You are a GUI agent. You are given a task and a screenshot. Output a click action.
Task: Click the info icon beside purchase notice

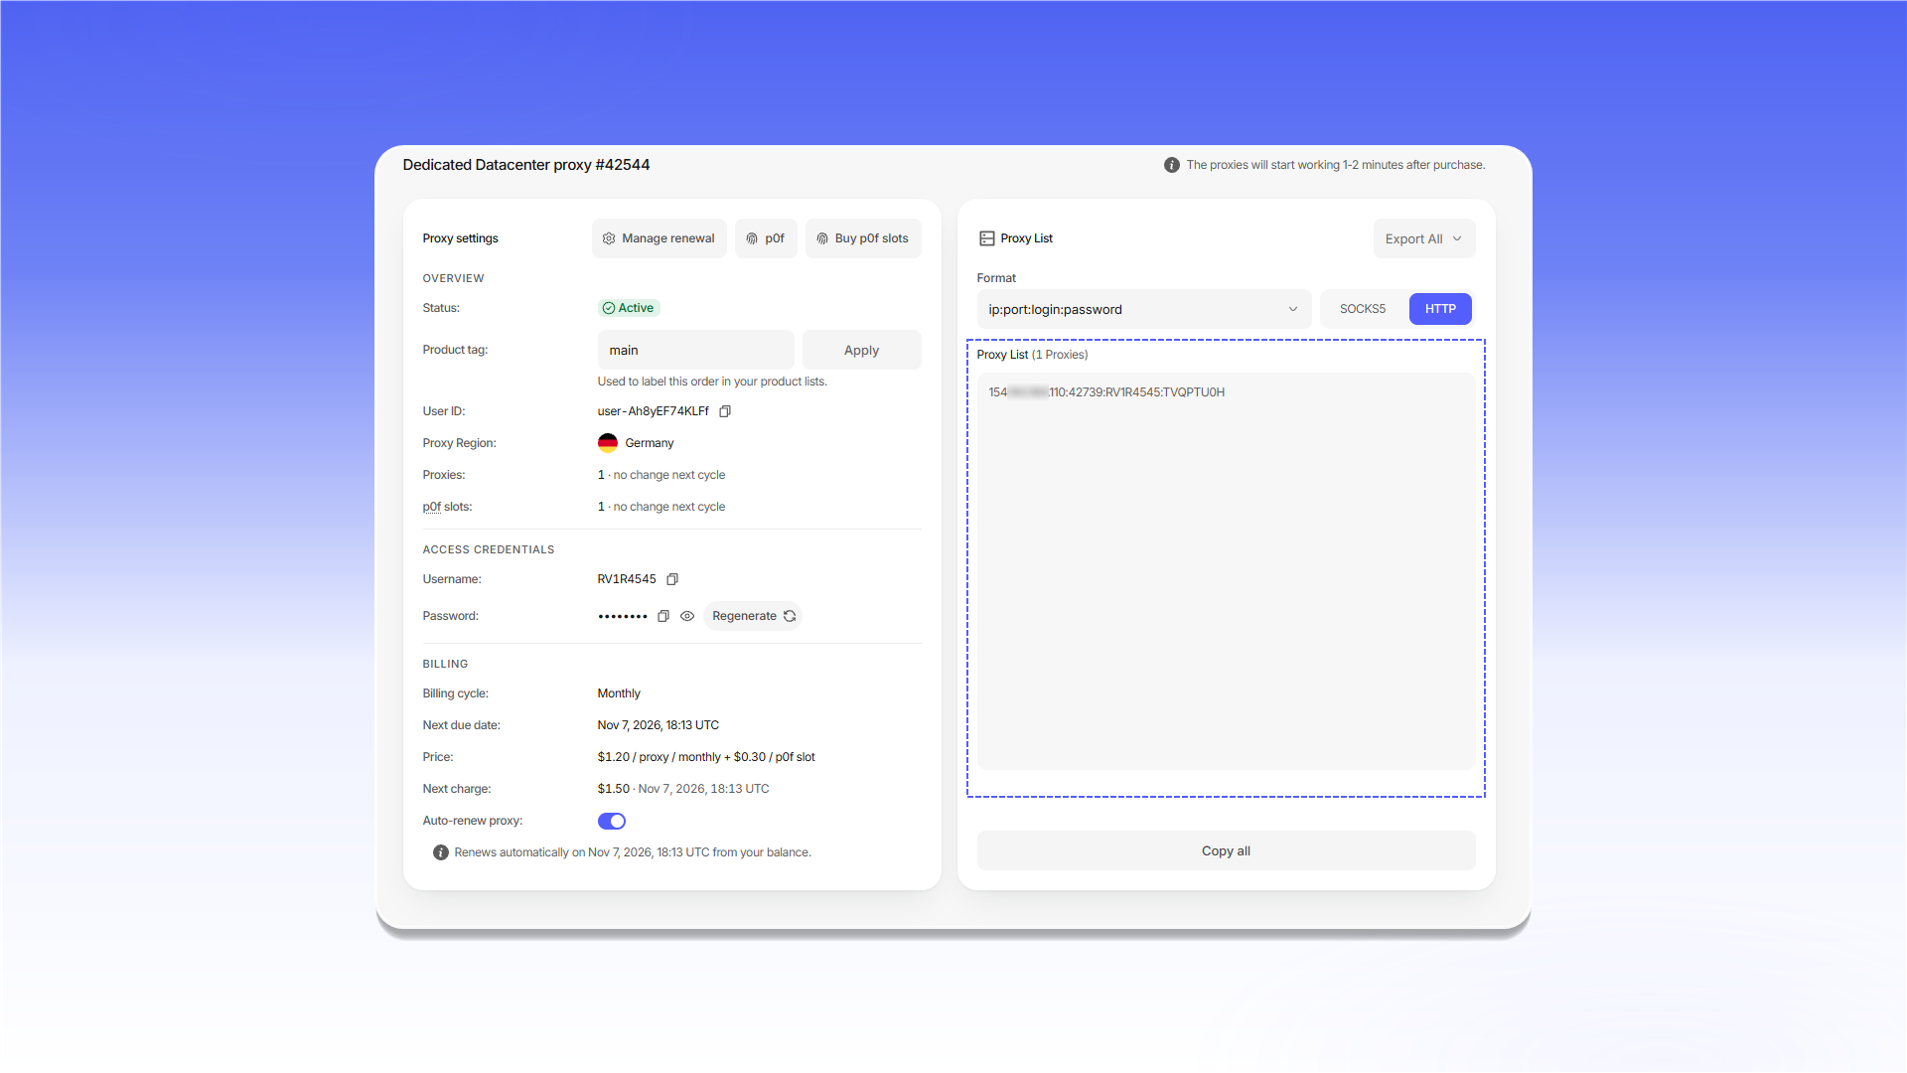[x=1172, y=165]
